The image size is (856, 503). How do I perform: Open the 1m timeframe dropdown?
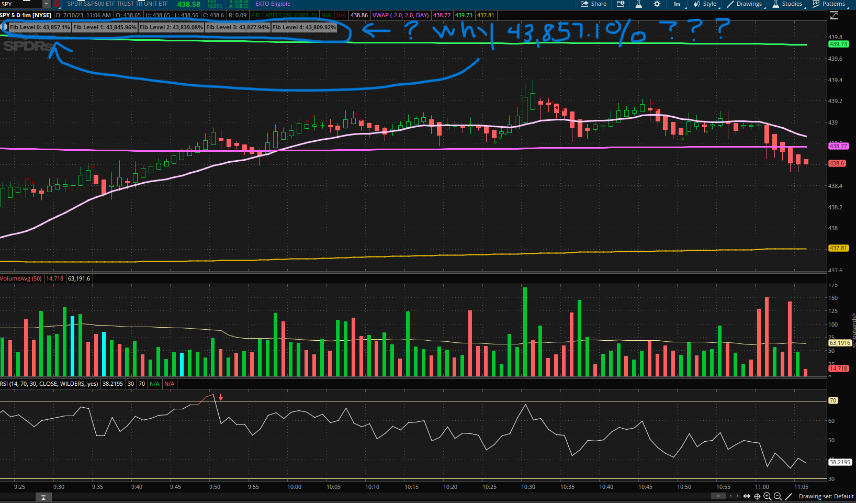click(x=677, y=4)
